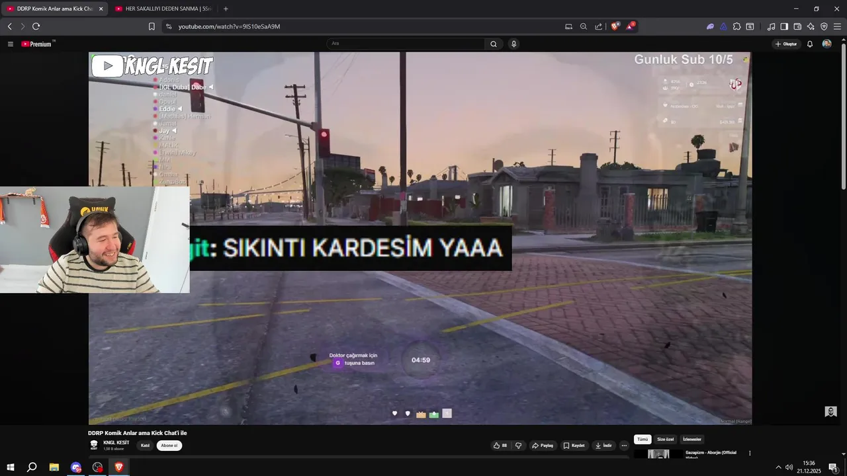Open the YouTube account avatar menu
The width and height of the screenshot is (847, 476).
pyautogui.click(x=826, y=44)
